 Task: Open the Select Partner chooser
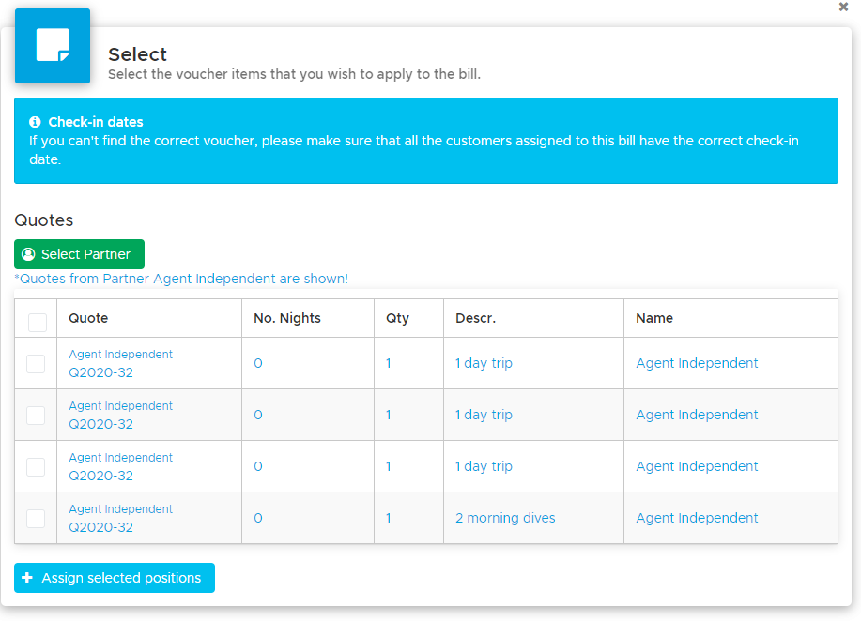coord(79,254)
